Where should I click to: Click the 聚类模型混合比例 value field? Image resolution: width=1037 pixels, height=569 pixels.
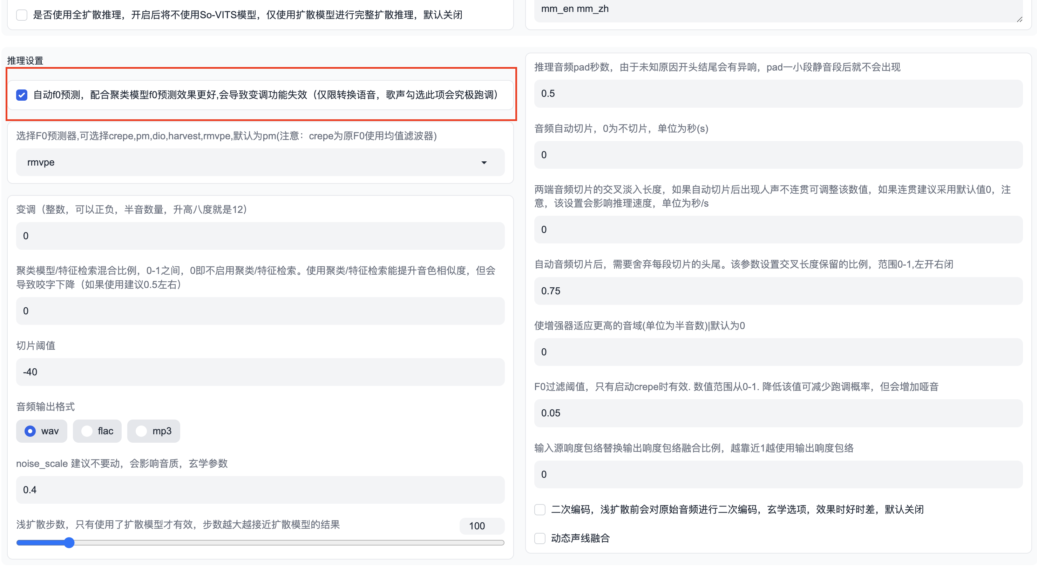(x=260, y=311)
